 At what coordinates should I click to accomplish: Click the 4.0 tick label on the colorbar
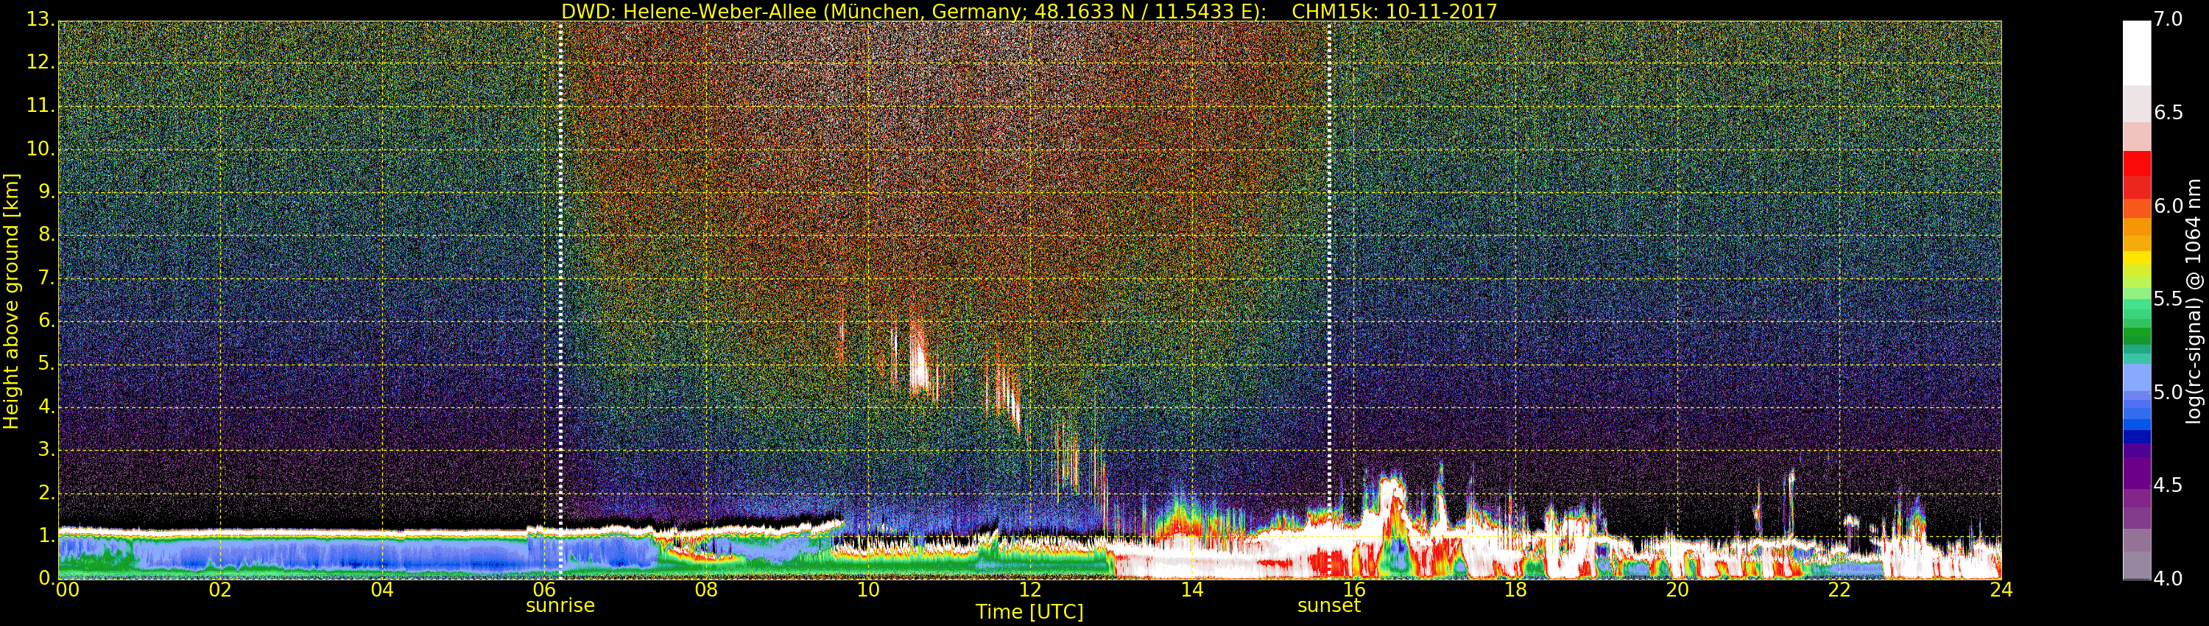click(2169, 579)
